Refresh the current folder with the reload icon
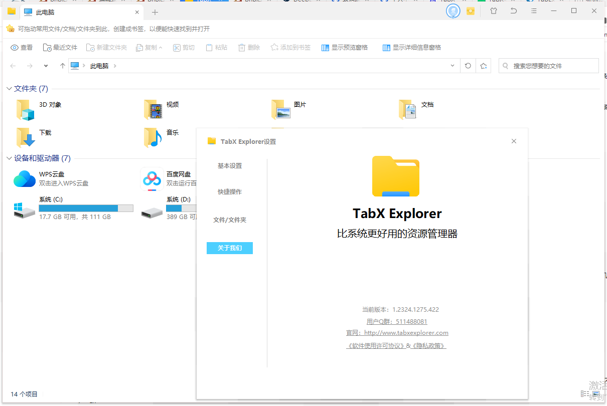Image resolution: width=607 pixels, height=406 pixels. [x=468, y=65]
